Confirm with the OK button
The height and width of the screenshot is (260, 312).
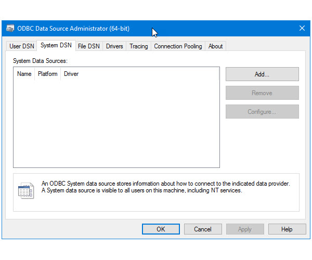tap(161, 229)
